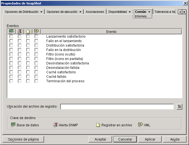
Task: Click the Database column header icon
Action: [x=11, y=32]
